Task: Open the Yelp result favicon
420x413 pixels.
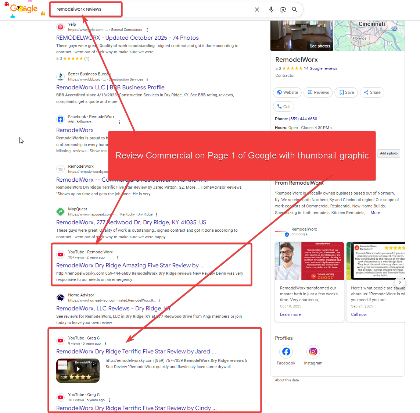Action: (61, 27)
